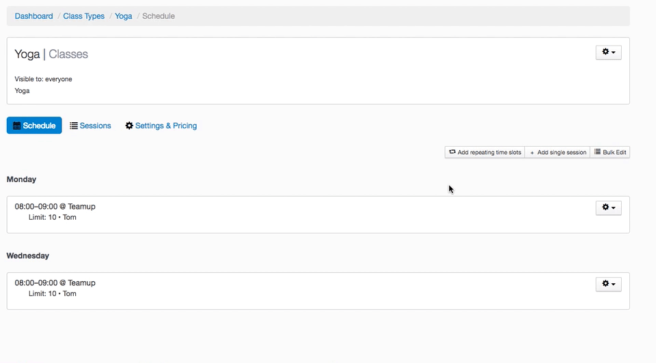This screenshot has height=363, width=656.
Task: Click the repeat arrows icon for time slots
Action: [452, 152]
